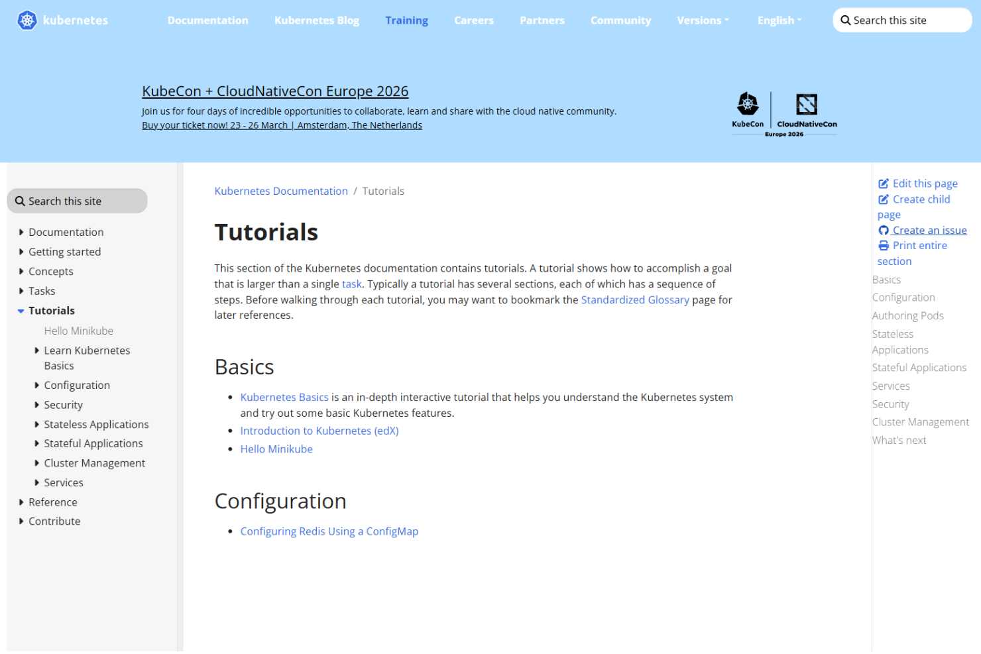Open Hello Minikube link in Basics list

pyautogui.click(x=276, y=449)
